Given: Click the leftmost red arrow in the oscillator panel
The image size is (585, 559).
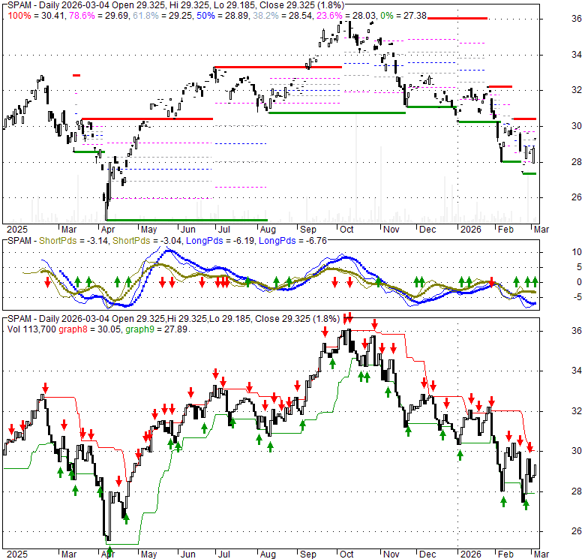Looking at the screenshot, I should point(47,282).
